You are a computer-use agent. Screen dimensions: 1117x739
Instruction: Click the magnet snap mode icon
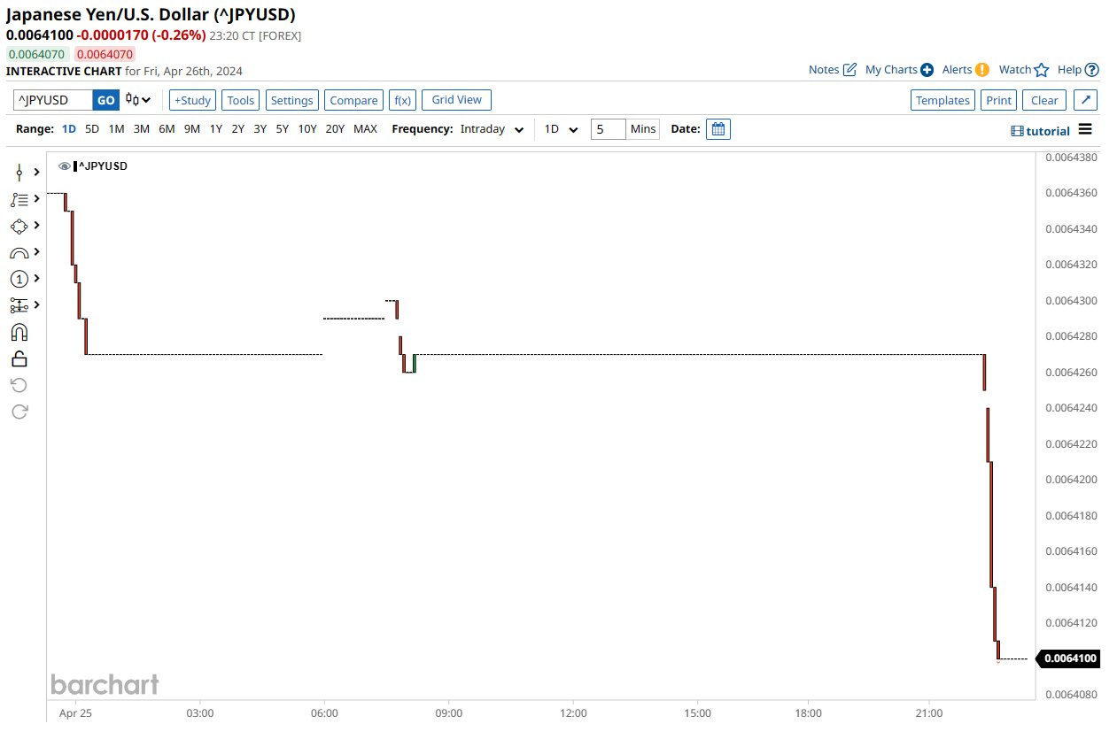pyautogui.click(x=19, y=332)
